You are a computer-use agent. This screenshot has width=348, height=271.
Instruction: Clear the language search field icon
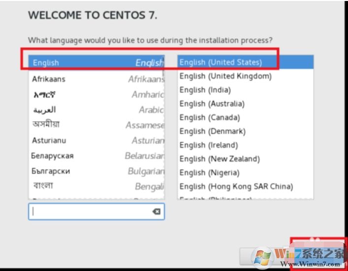pos(156,211)
